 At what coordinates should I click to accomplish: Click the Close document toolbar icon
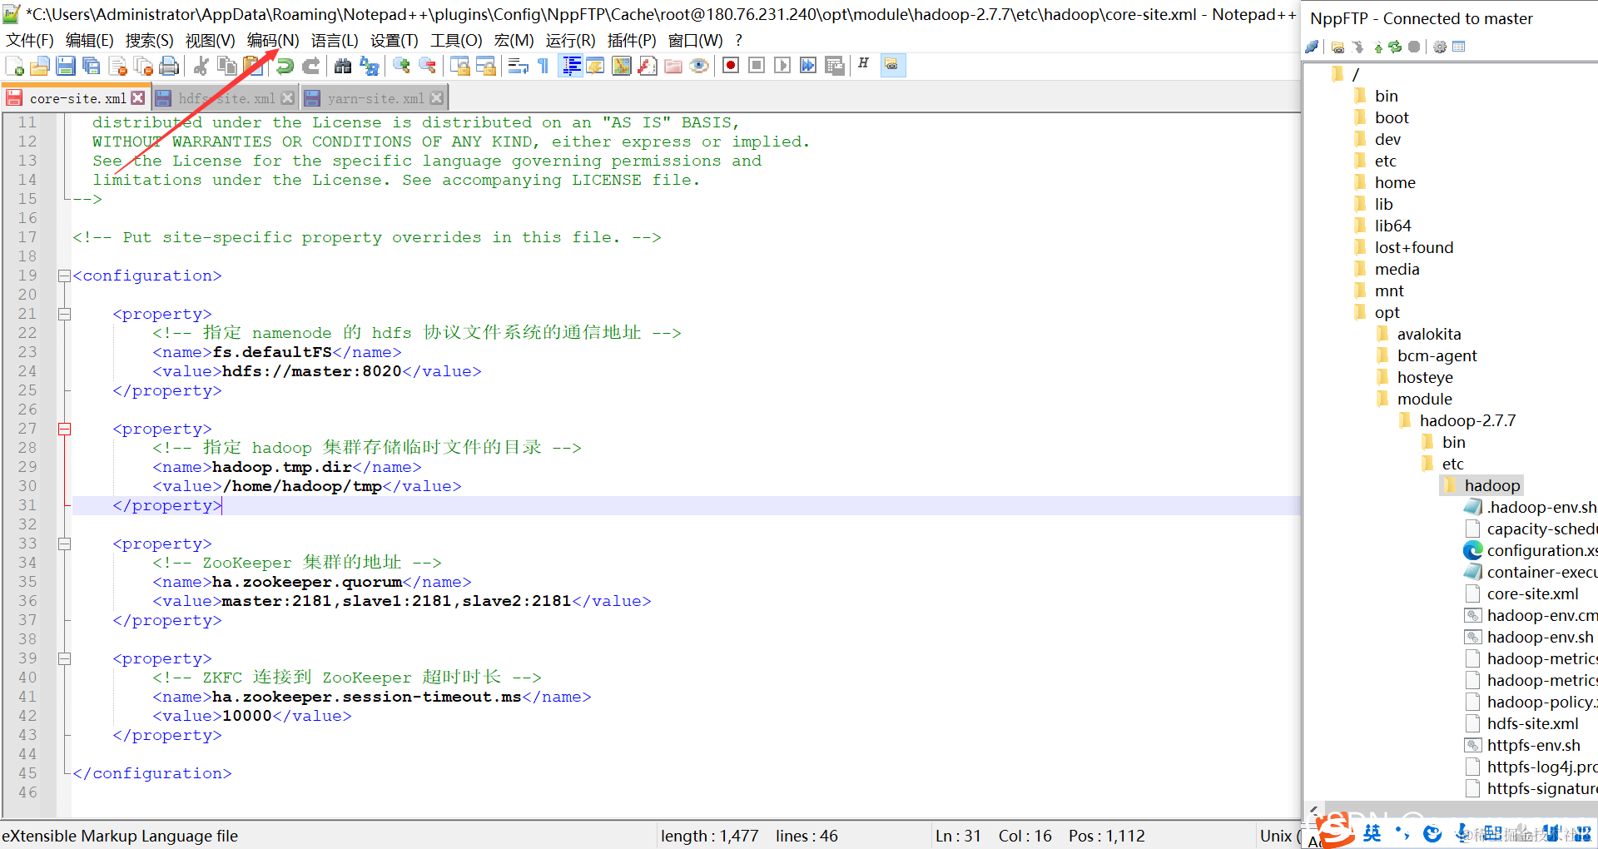pyautogui.click(x=117, y=66)
